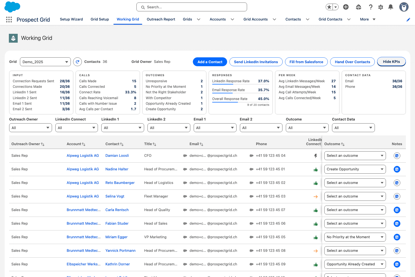Open the Grid Contacts tab

pos(330,19)
